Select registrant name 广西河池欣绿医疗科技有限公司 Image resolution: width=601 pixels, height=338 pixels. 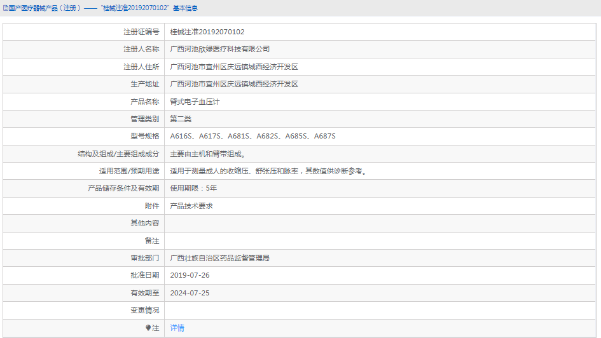[219, 50]
